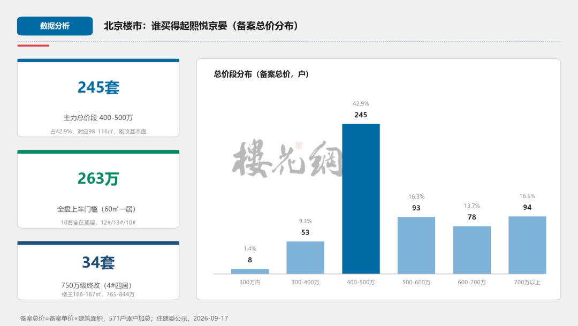Open the 245套 summary card
Screen dimensions: 578x326
tap(98, 98)
